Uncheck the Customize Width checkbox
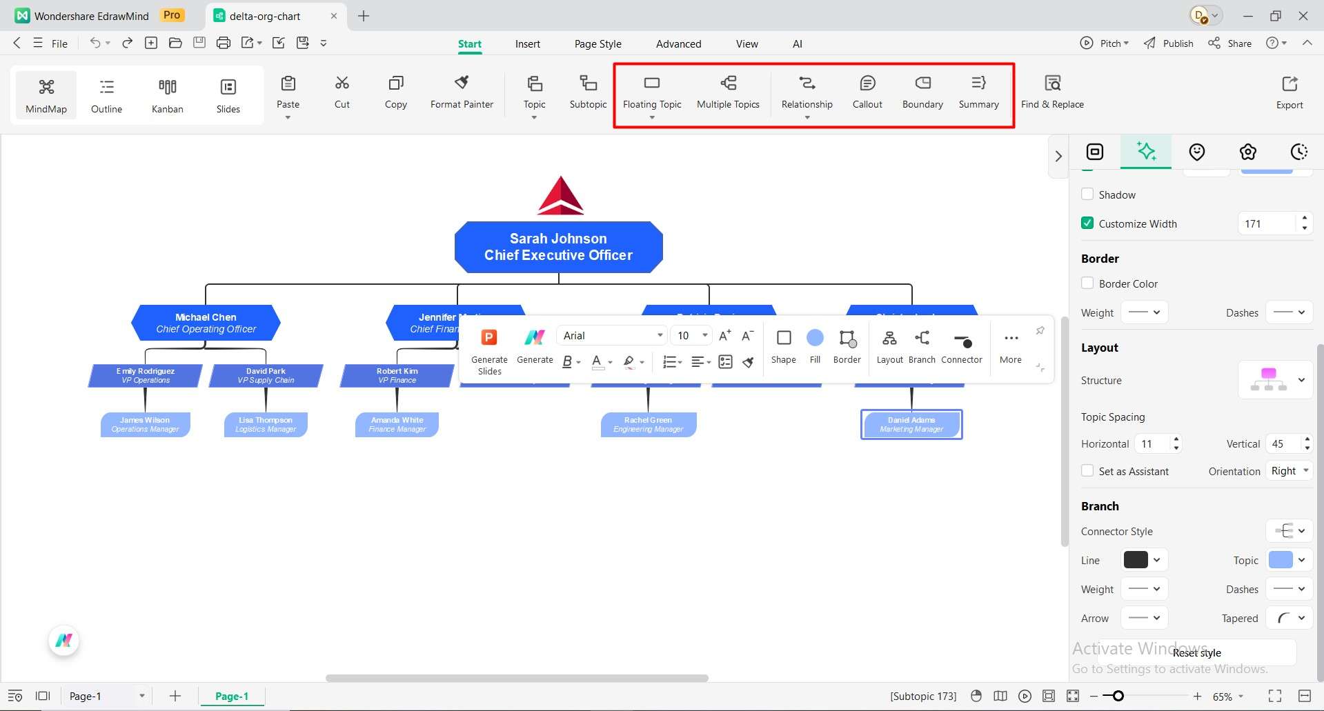Viewport: 1324px width, 711px height. (1087, 223)
